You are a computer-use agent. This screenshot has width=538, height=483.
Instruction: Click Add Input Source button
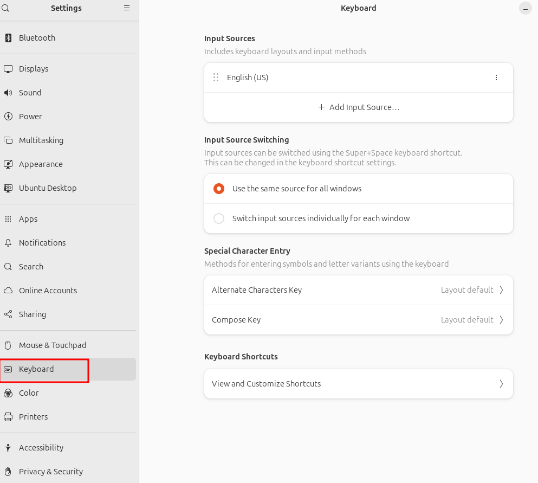(358, 107)
